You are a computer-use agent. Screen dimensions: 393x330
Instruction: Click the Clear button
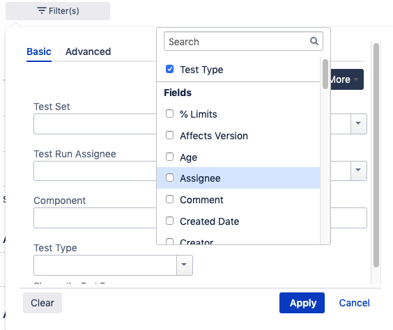(x=43, y=303)
